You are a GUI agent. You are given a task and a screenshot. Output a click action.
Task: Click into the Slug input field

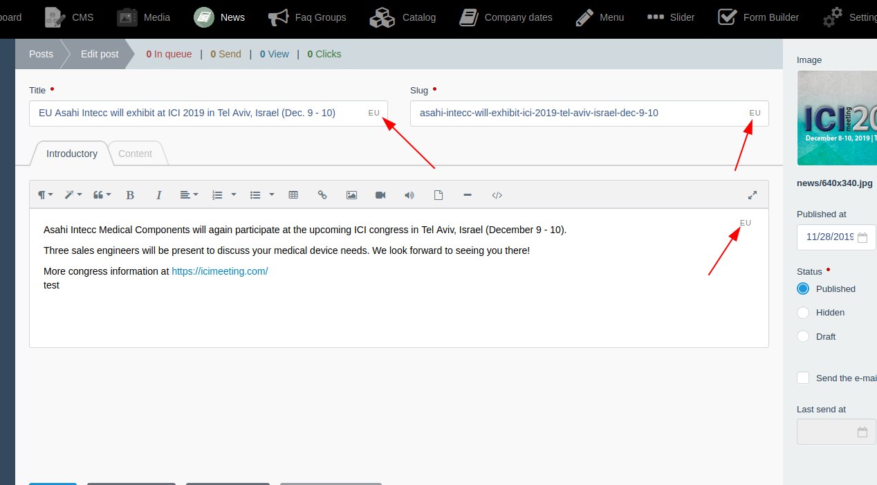click(589, 113)
